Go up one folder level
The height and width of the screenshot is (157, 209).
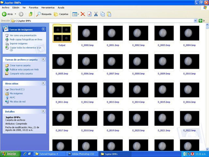(31, 14)
